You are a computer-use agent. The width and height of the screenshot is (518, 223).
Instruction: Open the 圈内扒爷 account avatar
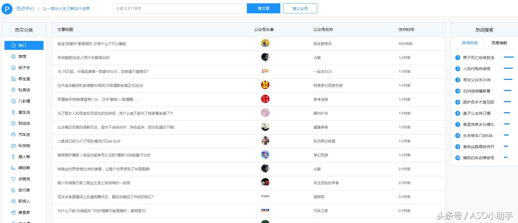265,113
